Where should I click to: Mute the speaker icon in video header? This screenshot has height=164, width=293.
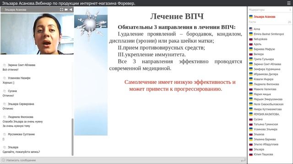coord(71,10)
